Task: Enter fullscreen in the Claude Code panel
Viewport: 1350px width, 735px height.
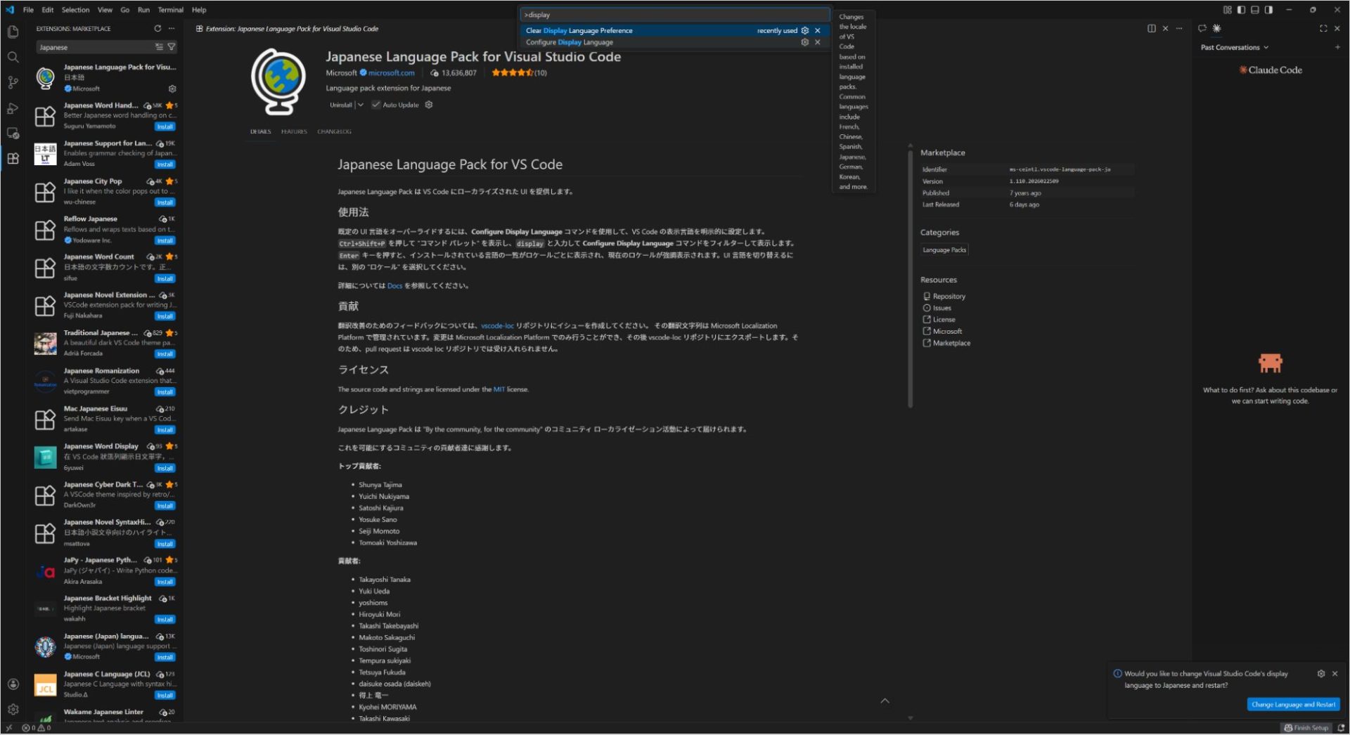Action: pyautogui.click(x=1323, y=28)
